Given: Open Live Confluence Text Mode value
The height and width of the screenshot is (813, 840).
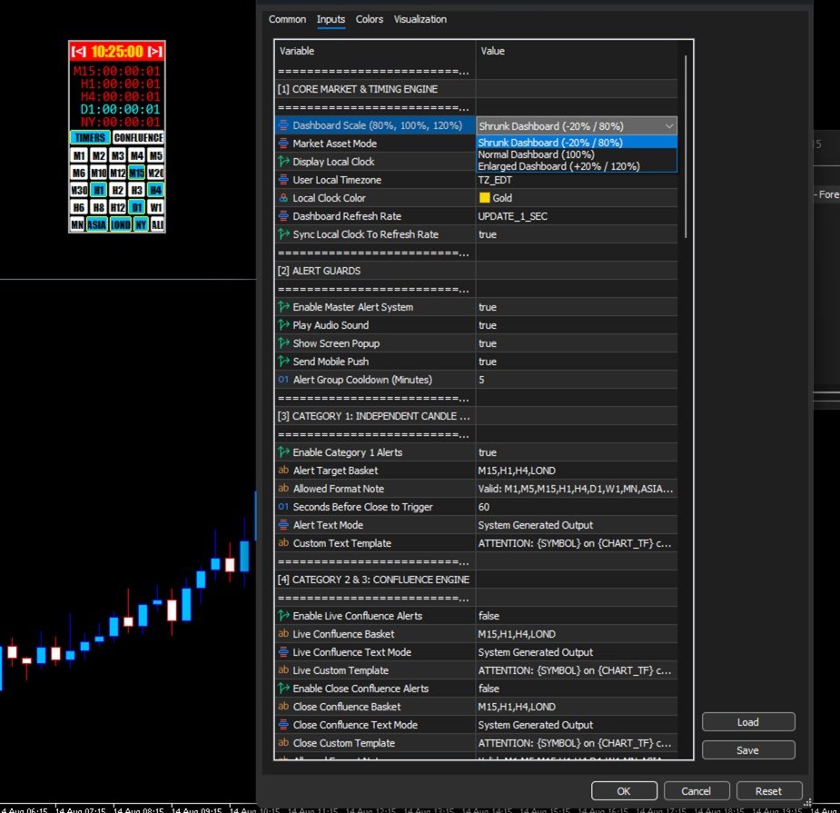Looking at the screenshot, I should coord(577,652).
